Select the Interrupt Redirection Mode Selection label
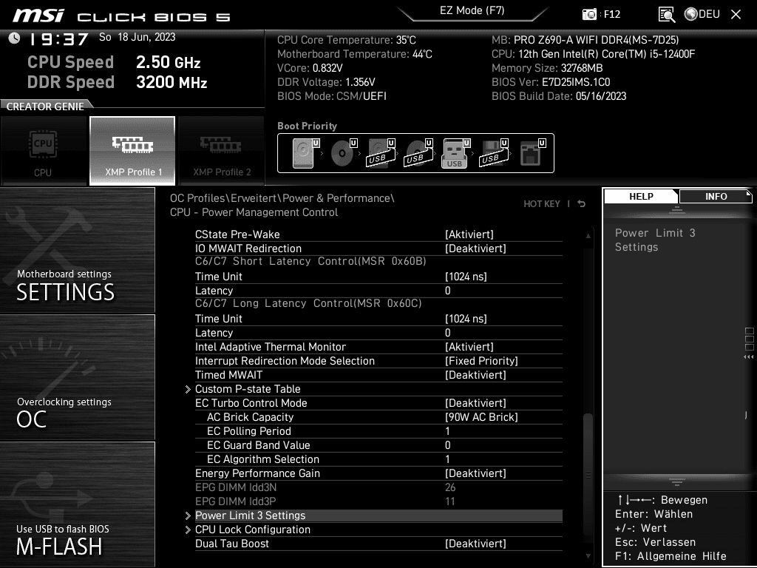The image size is (757, 568). tap(285, 361)
